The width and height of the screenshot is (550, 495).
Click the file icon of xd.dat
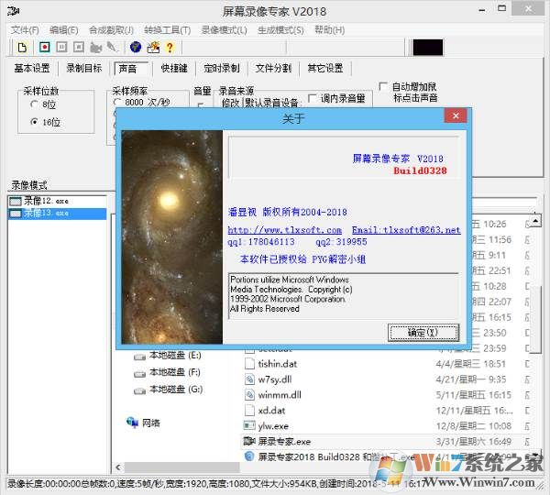pos(249,410)
